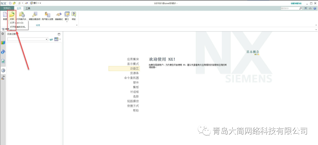This screenshot has height=145, width=318.
Task: Open the 菜单 button in the top border bar
Action: (x=5, y=29)
